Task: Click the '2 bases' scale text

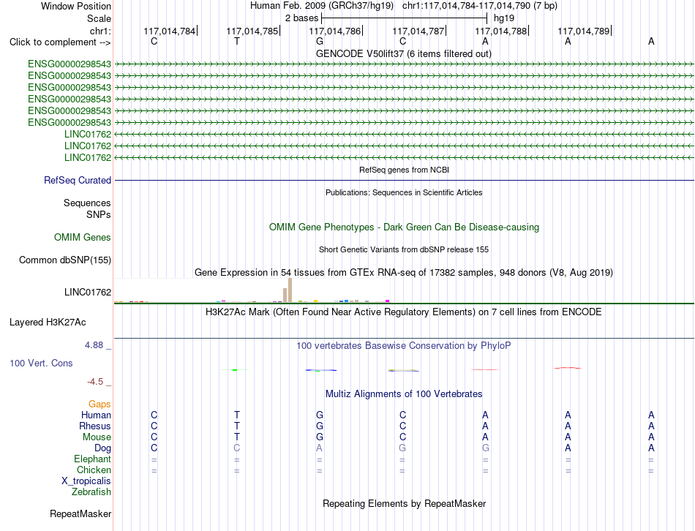Action: click(301, 18)
